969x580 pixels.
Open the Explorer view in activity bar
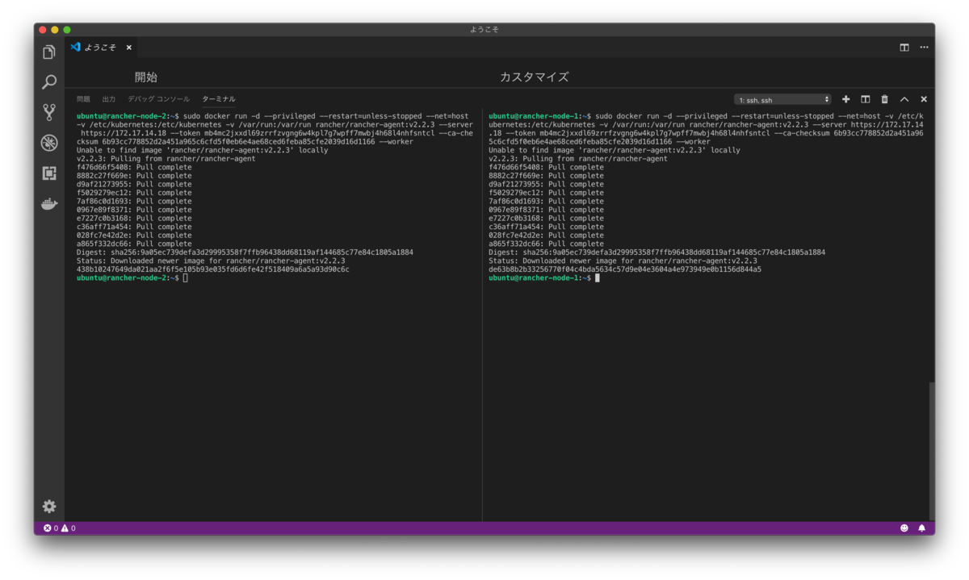(x=49, y=52)
